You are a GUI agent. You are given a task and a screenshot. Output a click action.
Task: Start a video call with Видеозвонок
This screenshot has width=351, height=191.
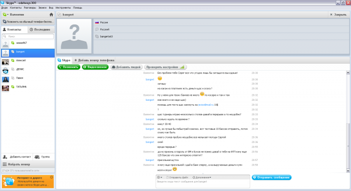(x=95, y=67)
